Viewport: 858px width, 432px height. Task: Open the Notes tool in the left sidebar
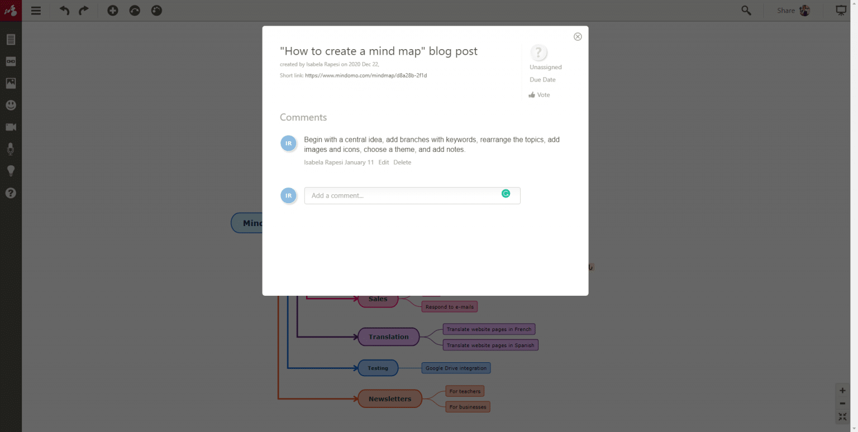point(11,39)
